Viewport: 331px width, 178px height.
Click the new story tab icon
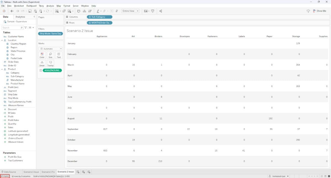pos(89,172)
